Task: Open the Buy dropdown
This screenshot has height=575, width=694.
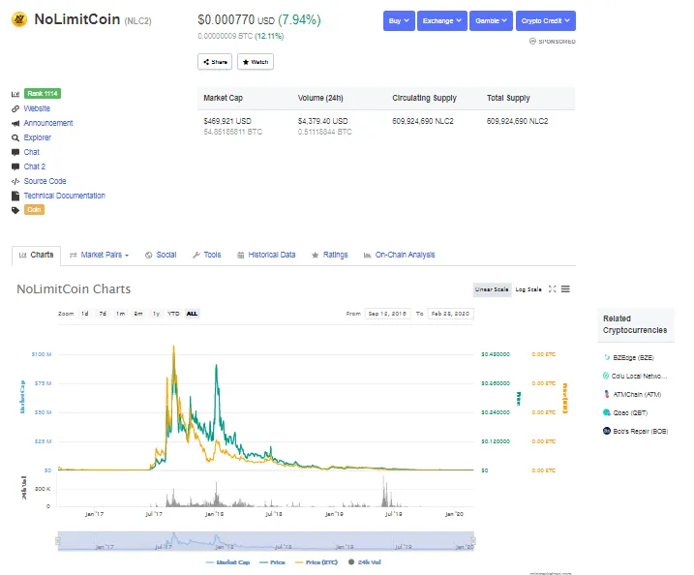Action: pyautogui.click(x=399, y=20)
